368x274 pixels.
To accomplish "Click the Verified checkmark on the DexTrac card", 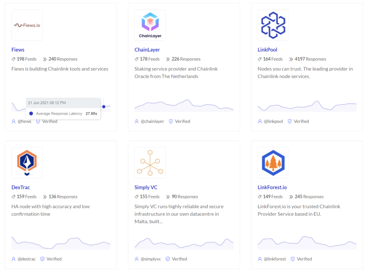I will pyautogui.click(x=42, y=259).
